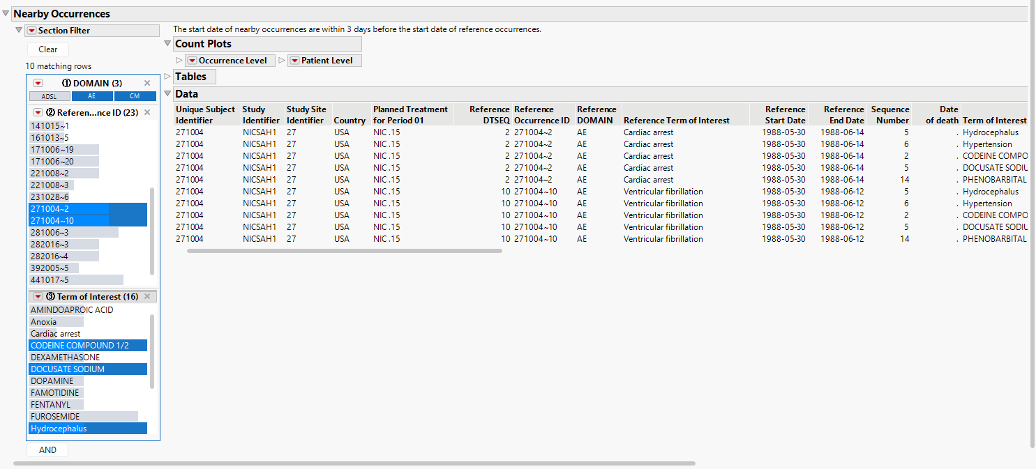Image resolution: width=1036 pixels, height=469 pixels.
Task: Open the Occurrence Level red triangle menu
Action: click(x=192, y=61)
